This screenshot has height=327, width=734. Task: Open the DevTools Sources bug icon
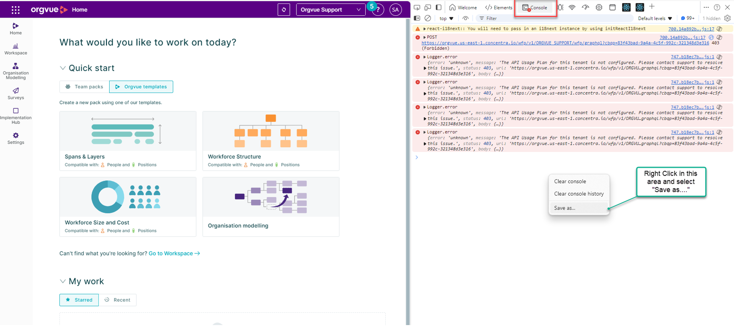tap(560, 7)
